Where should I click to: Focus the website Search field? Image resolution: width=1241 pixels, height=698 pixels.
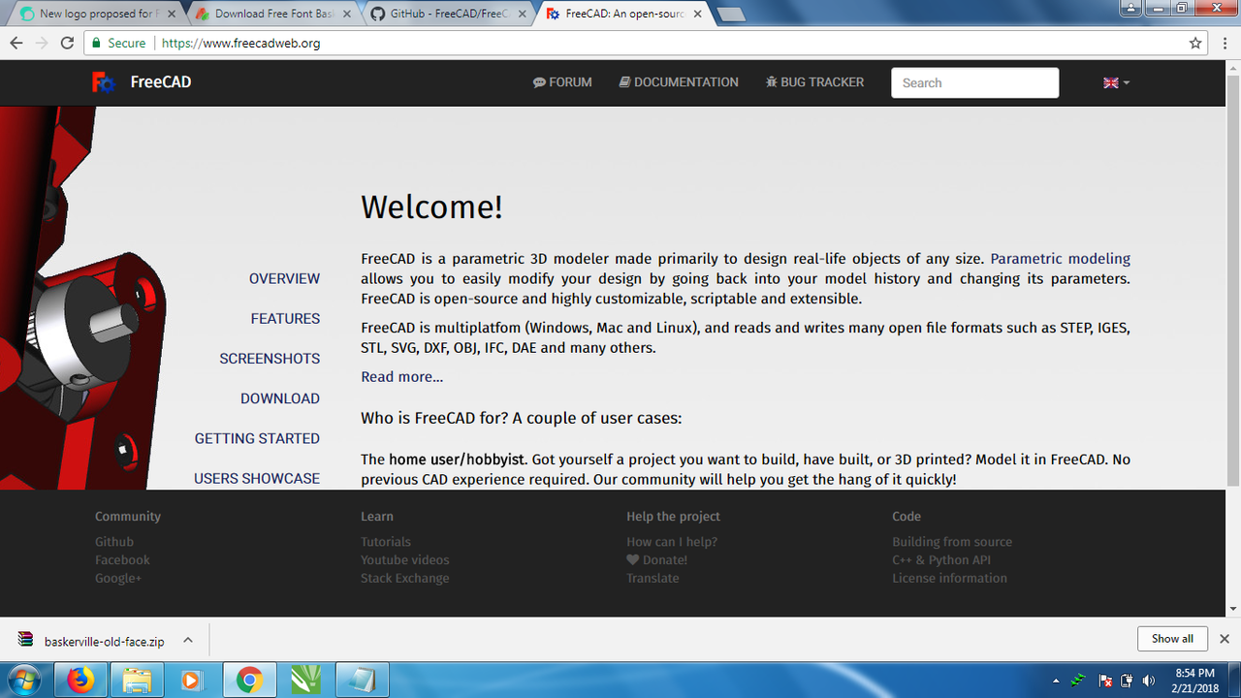click(974, 82)
